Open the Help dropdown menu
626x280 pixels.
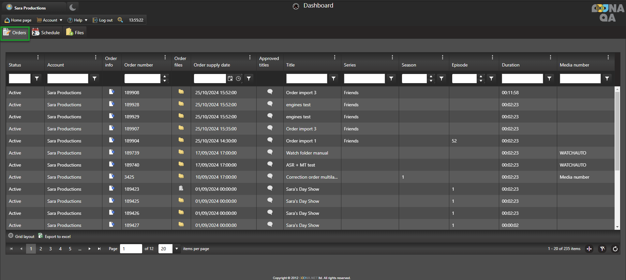coord(78,20)
